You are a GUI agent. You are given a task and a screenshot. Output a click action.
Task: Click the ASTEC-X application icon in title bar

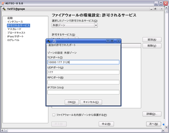click(2, 3)
